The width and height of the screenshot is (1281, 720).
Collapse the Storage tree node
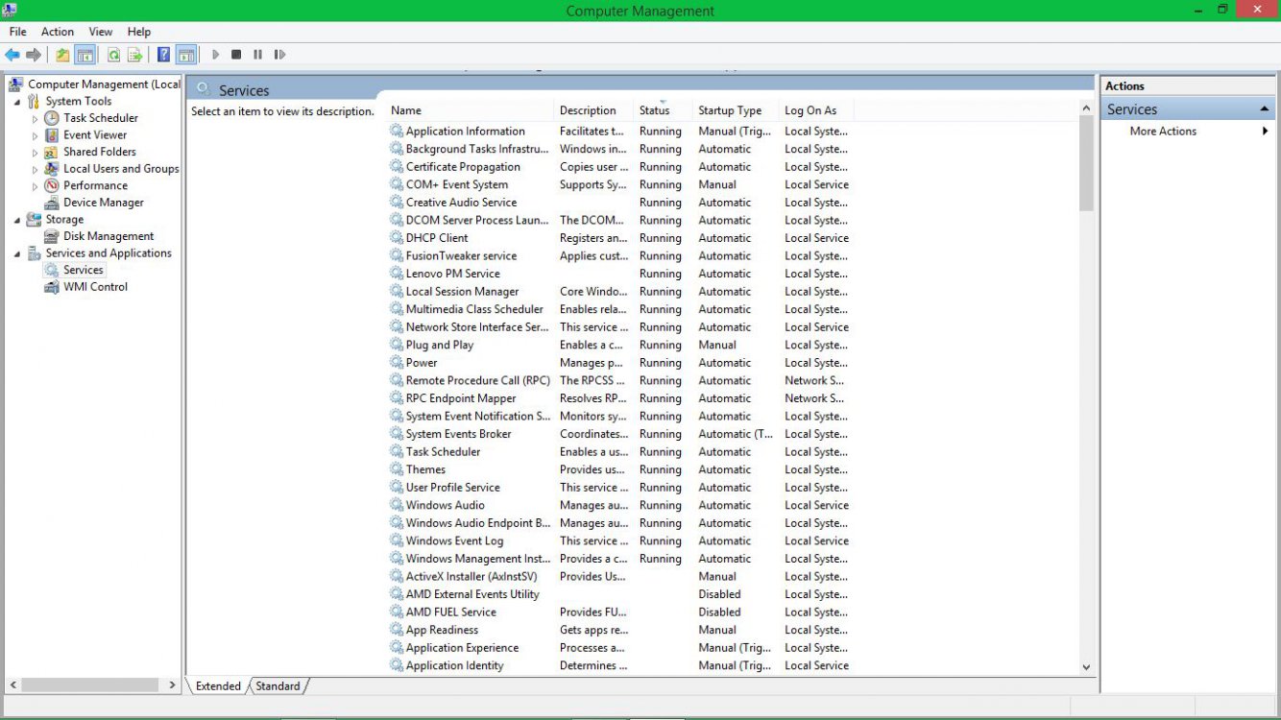tap(17, 220)
